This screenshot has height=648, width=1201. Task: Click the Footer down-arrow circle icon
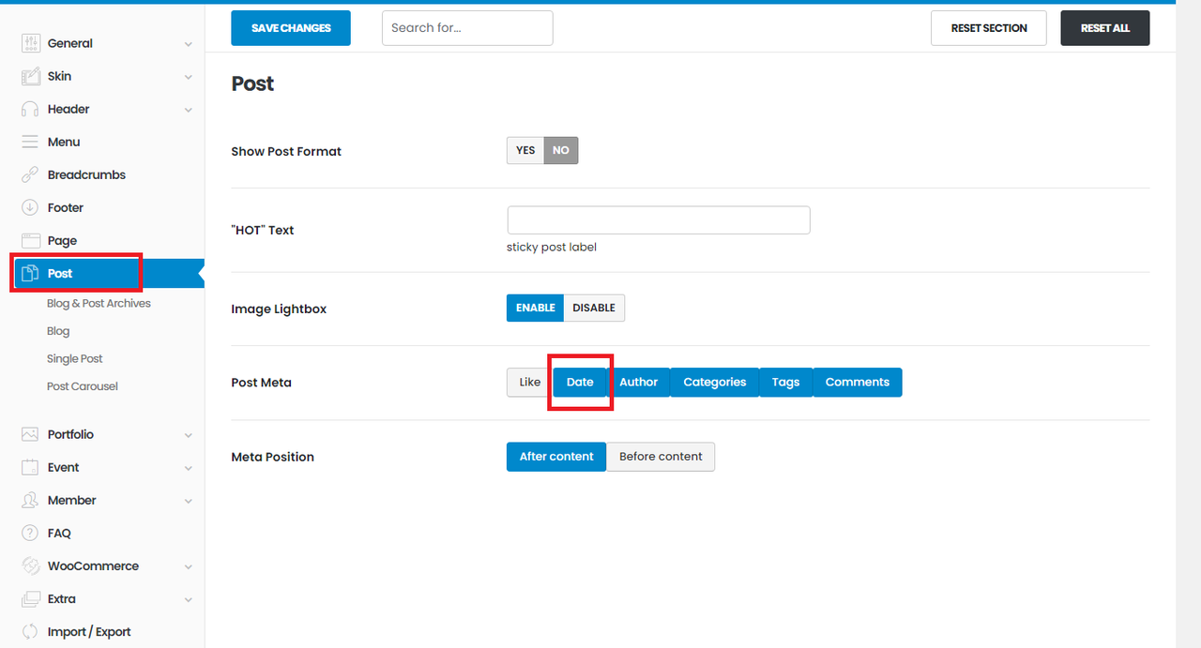31,207
